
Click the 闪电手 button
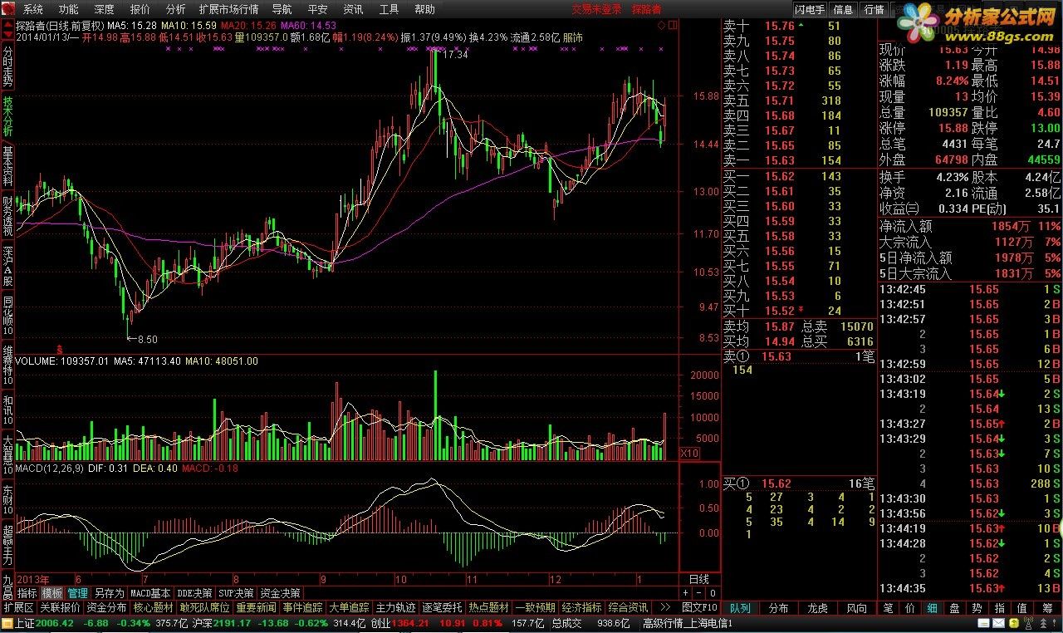click(810, 10)
